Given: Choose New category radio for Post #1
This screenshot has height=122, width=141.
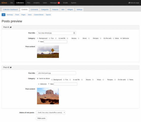Looking at the screenshot, I should pos(39,41).
